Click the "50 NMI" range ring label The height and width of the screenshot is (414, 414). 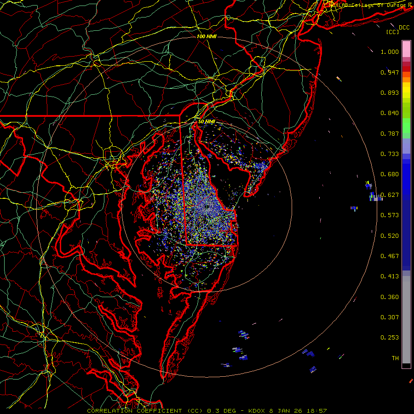(207, 121)
